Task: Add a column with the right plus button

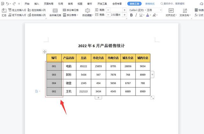Action: click(152, 75)
